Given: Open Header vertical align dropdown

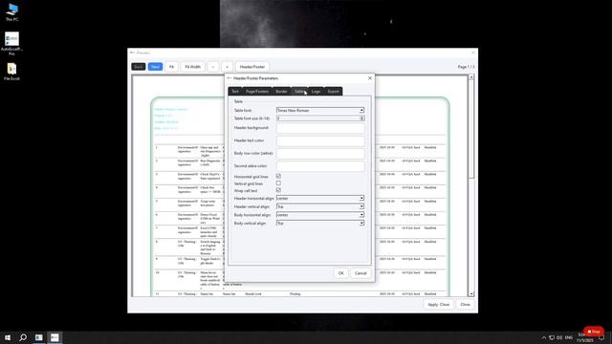Looking at the screenshot, I should tap(320, 206).
